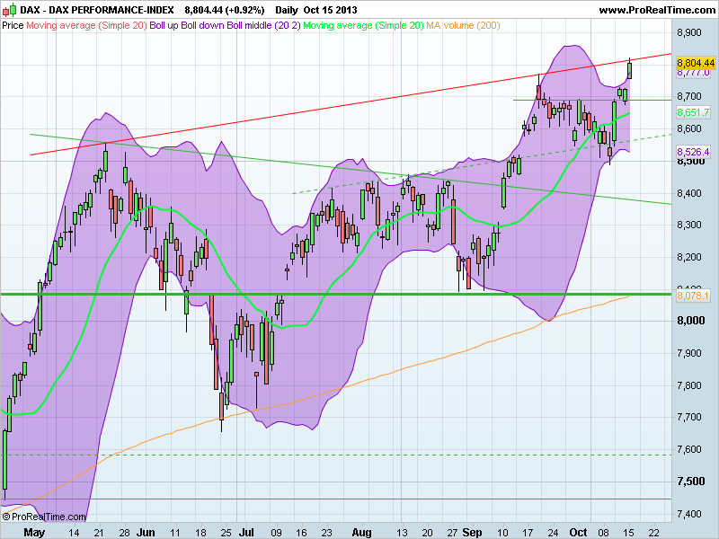The width and height of the screenshot is (719, 539).
Task: Select the MA volume (200) legend
Action: click(463, 25)
